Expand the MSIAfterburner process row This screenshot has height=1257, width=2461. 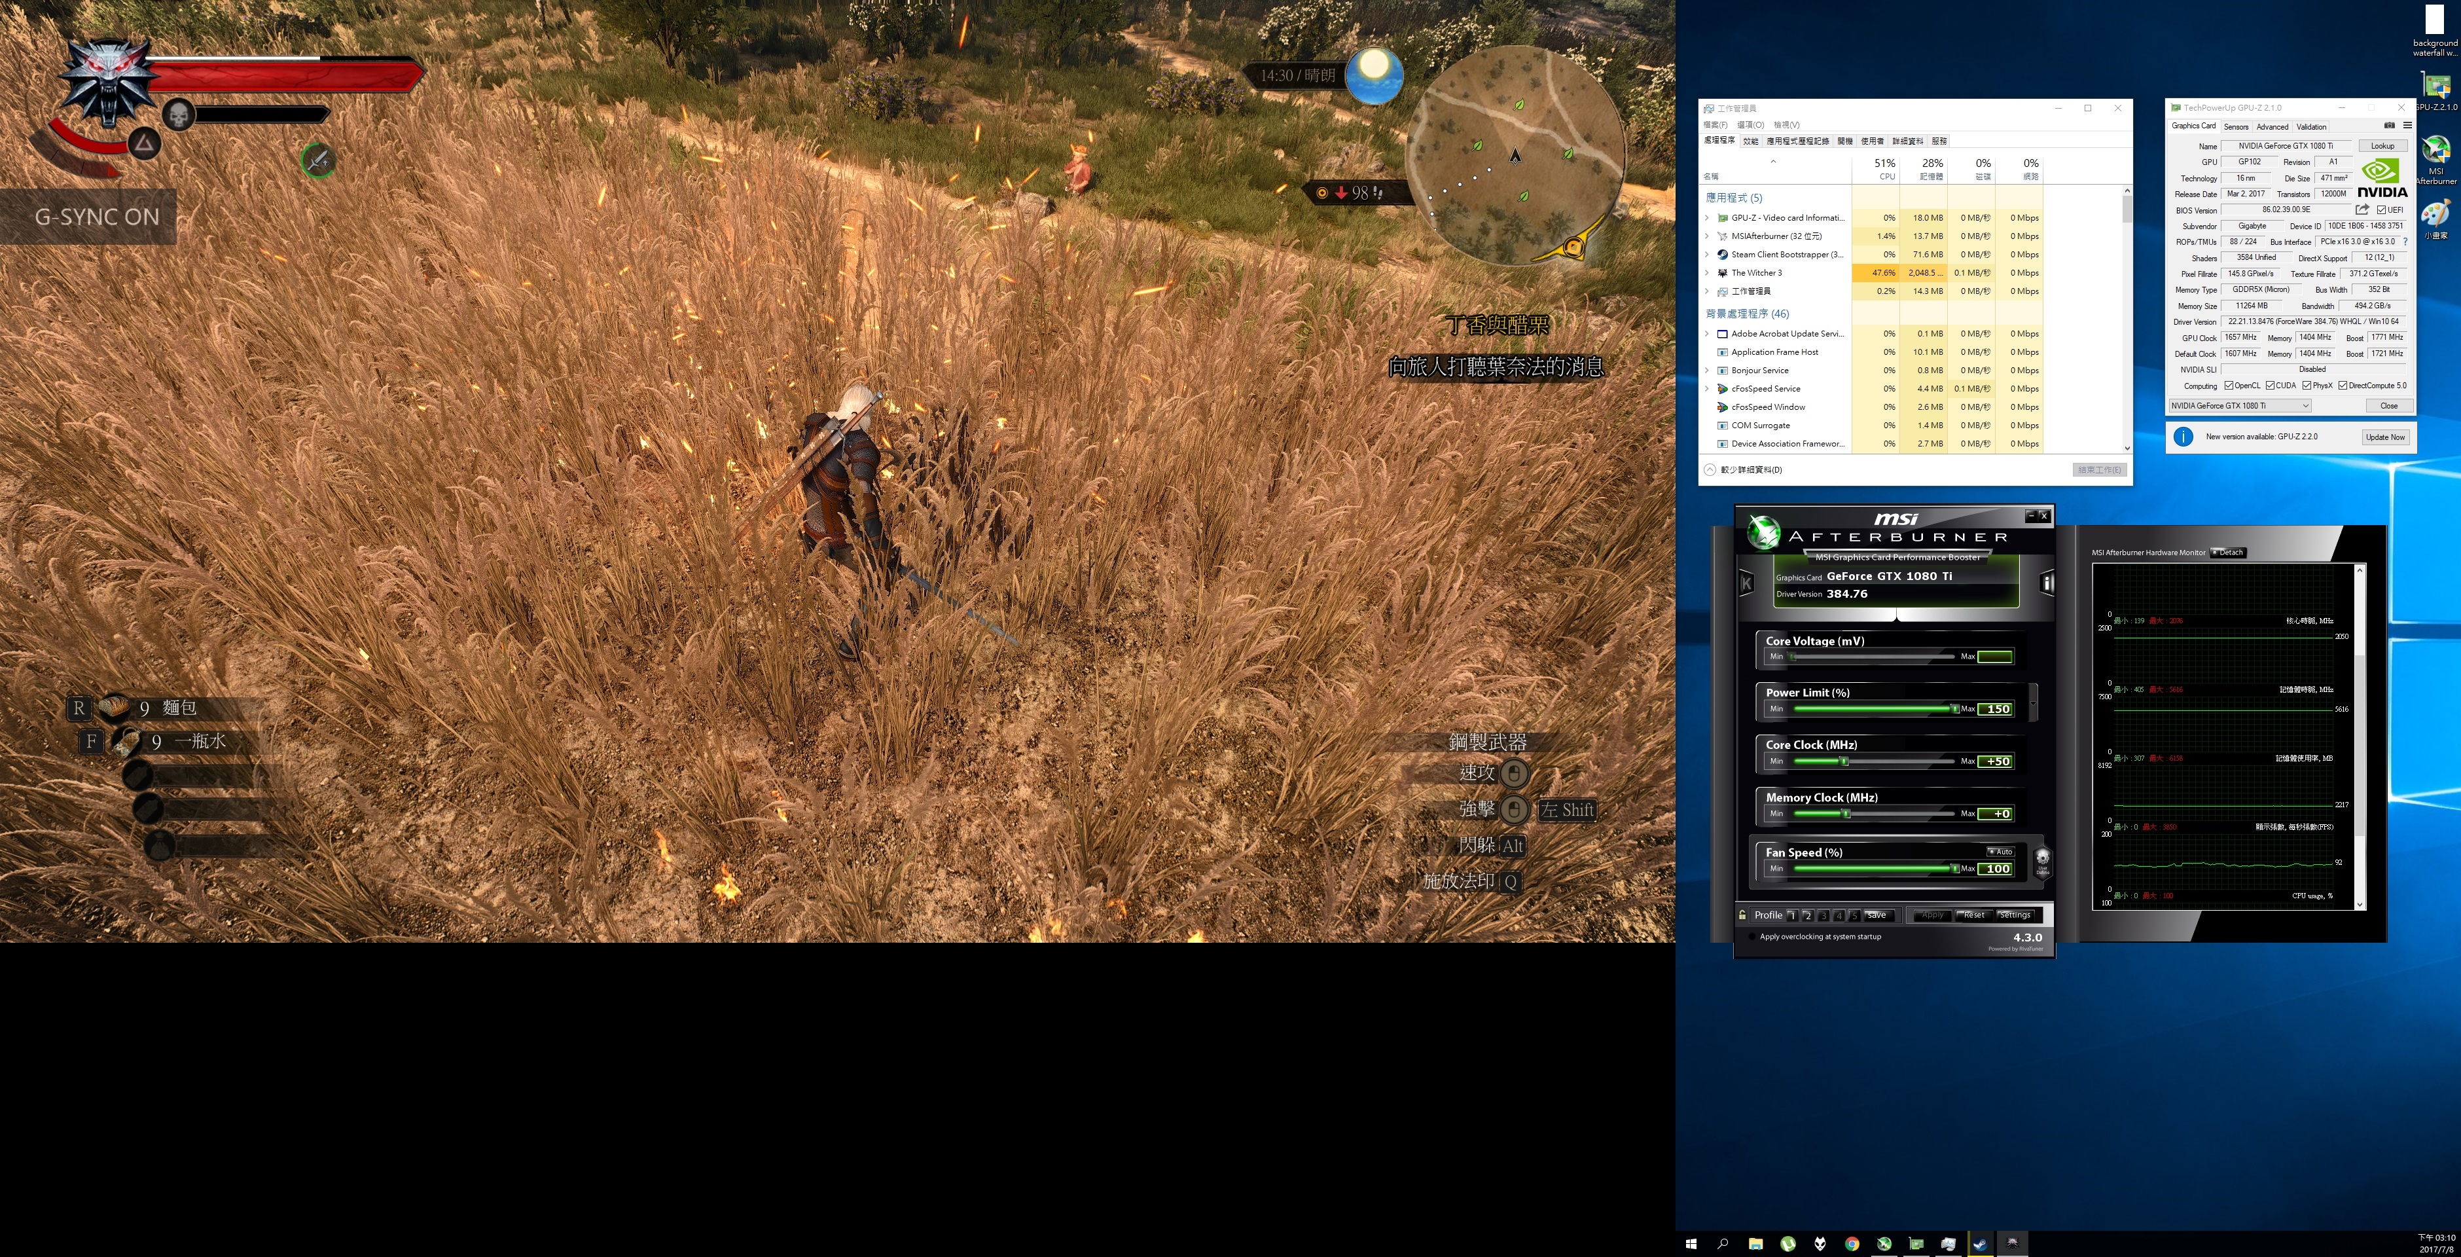pos(1707,236)
